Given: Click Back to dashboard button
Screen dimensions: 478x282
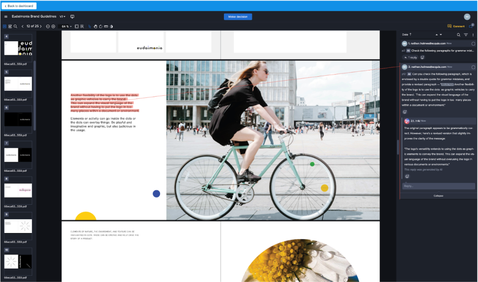Looking at the screenshot, I should (19, 6).
